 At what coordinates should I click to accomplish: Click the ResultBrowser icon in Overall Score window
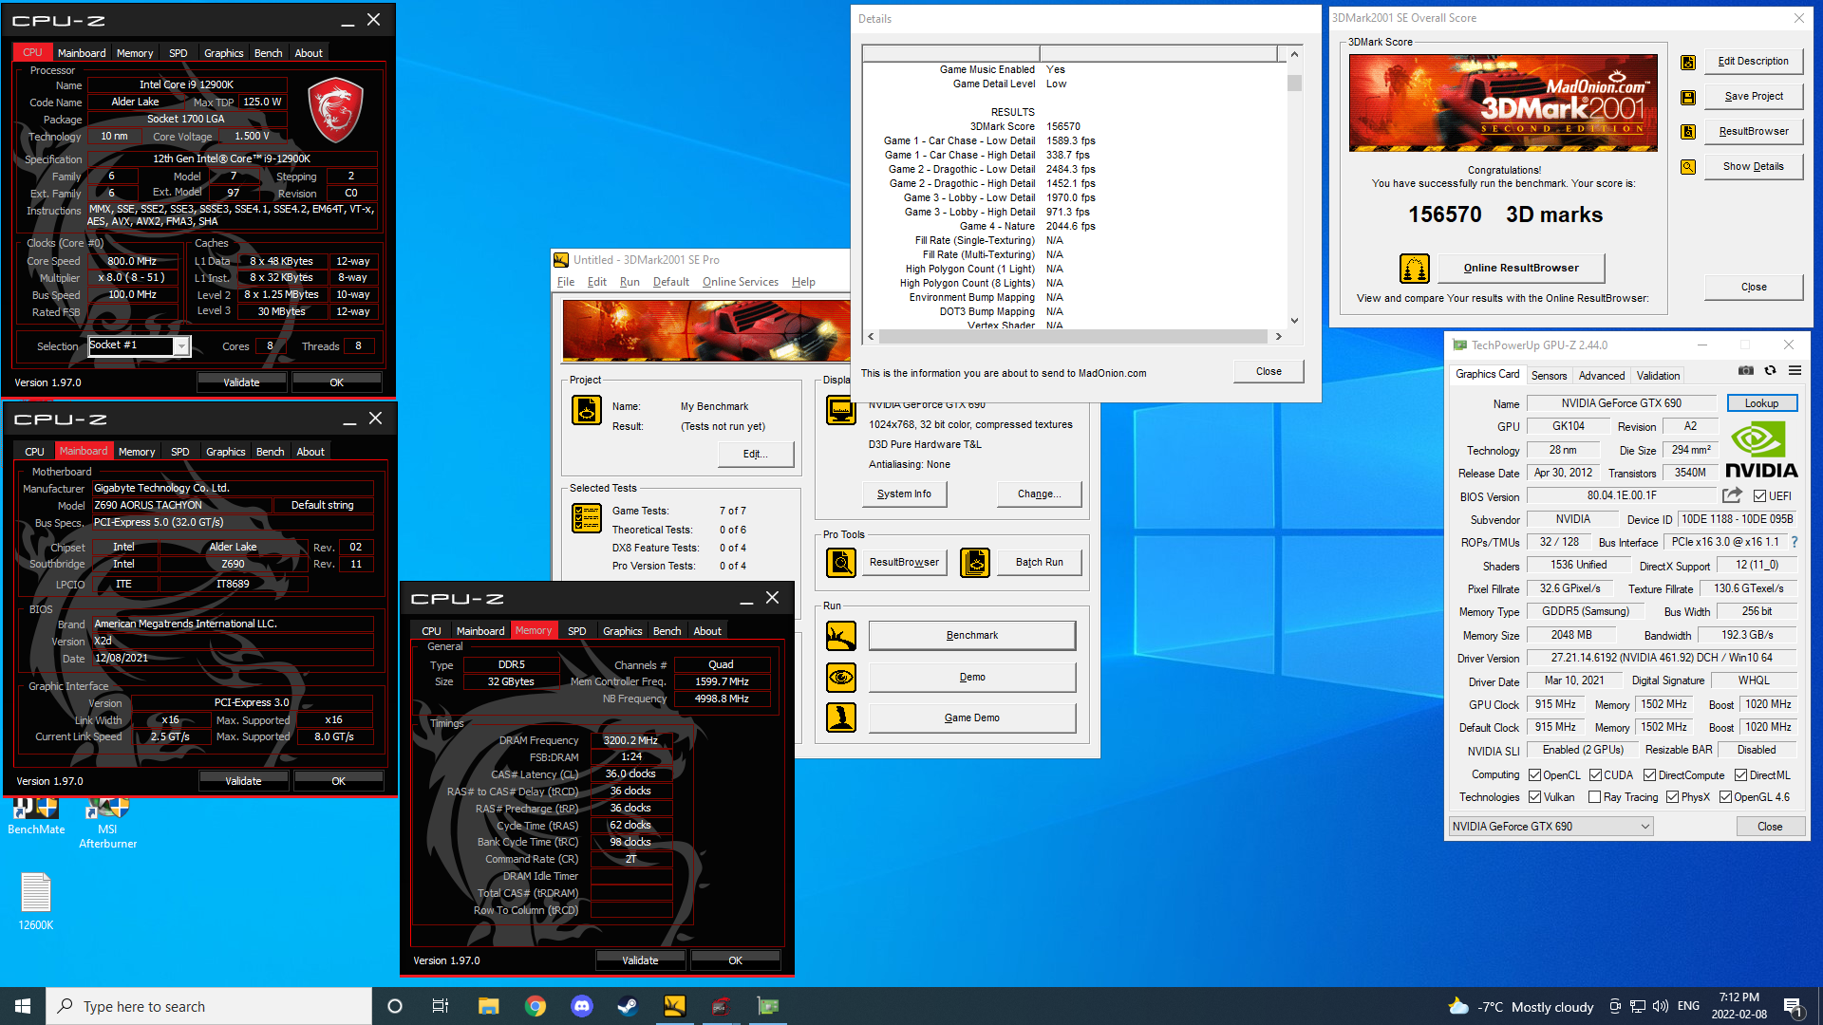[x=1688, y=132]
